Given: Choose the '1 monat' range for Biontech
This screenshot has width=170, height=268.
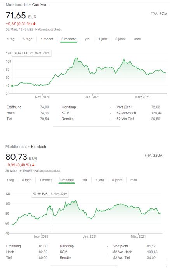Looking at the screenshot, I should (x=45, y=180).
